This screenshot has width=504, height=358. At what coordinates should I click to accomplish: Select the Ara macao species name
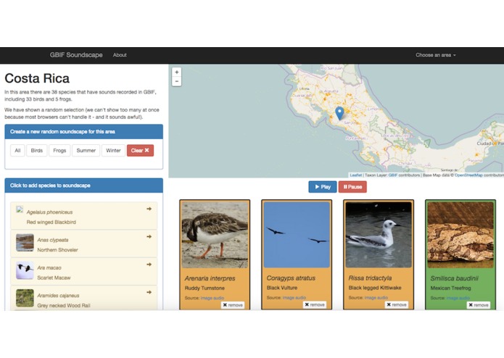49,268
